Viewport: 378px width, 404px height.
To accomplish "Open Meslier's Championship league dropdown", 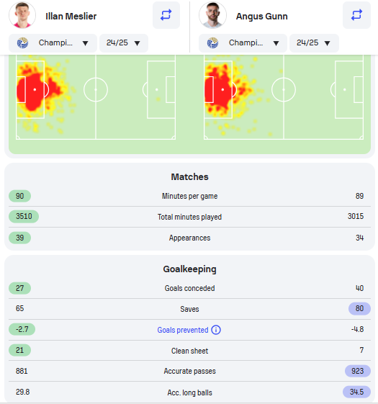I will (x=53, y=43).
